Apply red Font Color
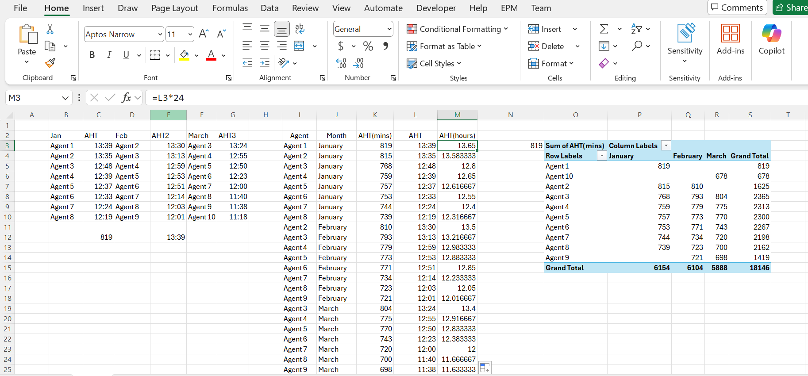The height and width of the screenshot is (376, 808). coord(211,55)
